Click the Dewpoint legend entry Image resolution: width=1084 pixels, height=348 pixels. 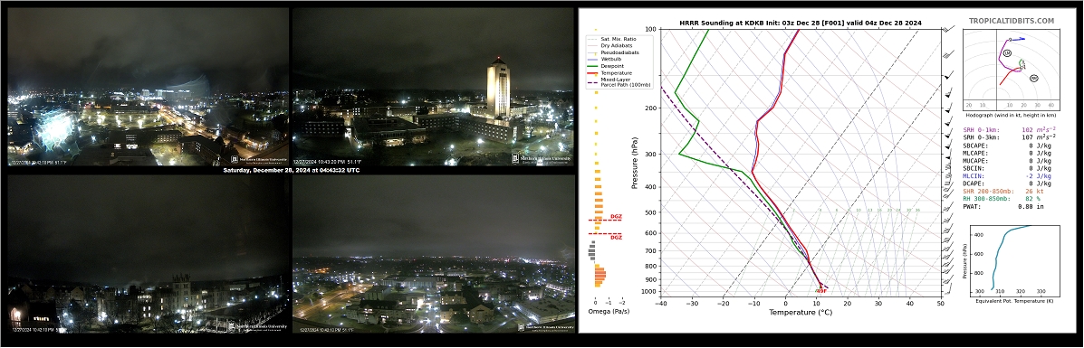click(x=612, y=66)
